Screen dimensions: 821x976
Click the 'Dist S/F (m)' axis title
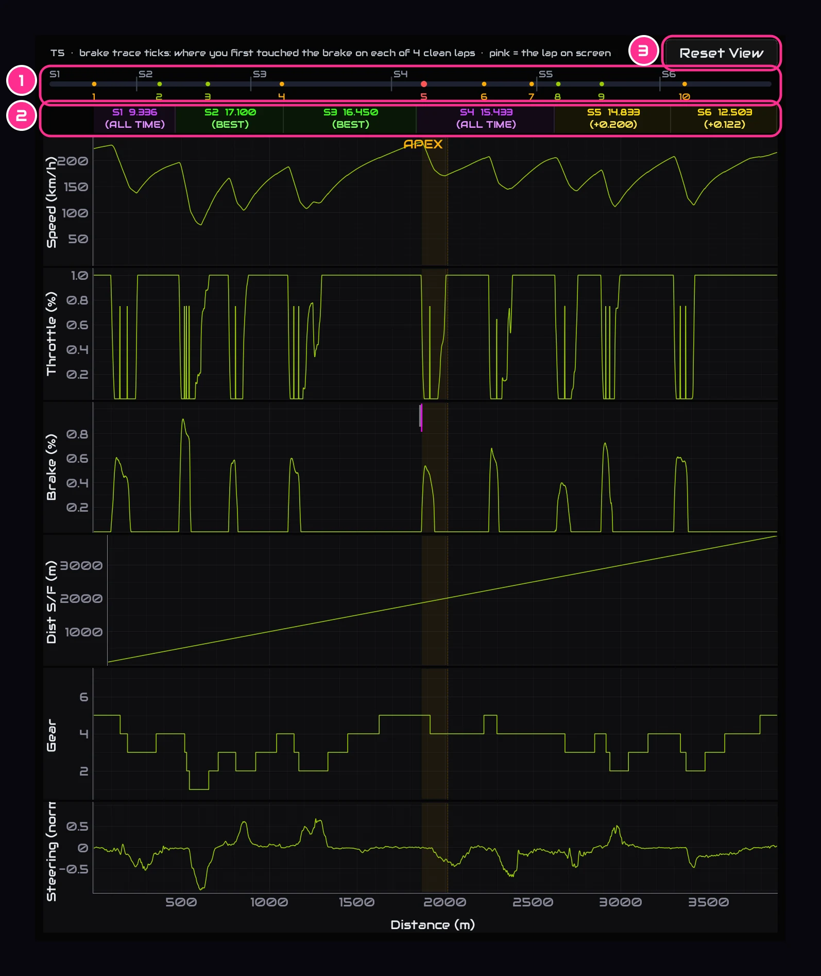51,602
